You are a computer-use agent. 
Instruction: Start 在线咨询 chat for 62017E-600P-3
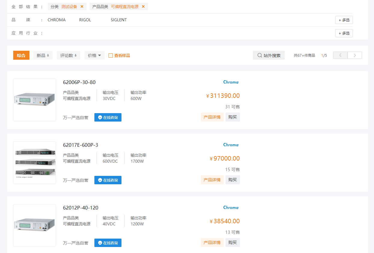click(x=108, y=180)
